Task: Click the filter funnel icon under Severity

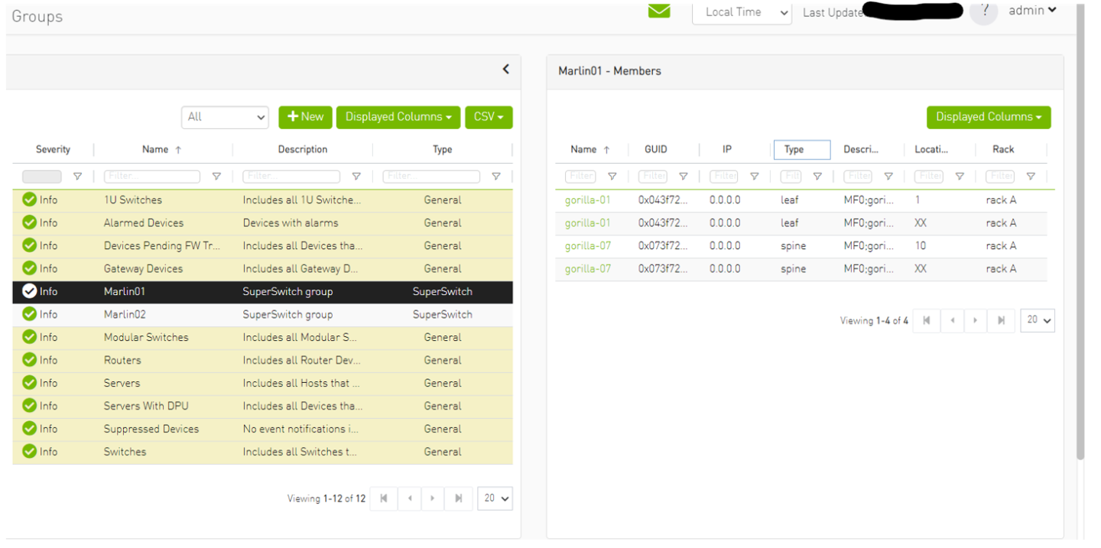Action: [x=77, y=177]
